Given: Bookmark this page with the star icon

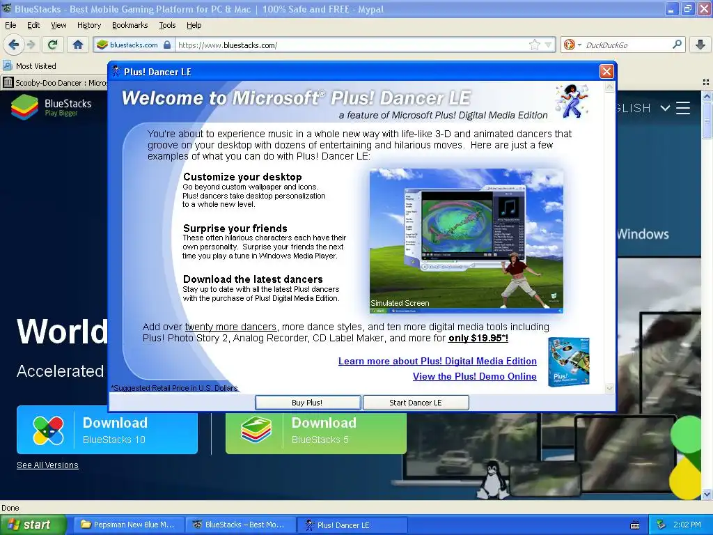Looking at the screenshot, I should (535, 45).
